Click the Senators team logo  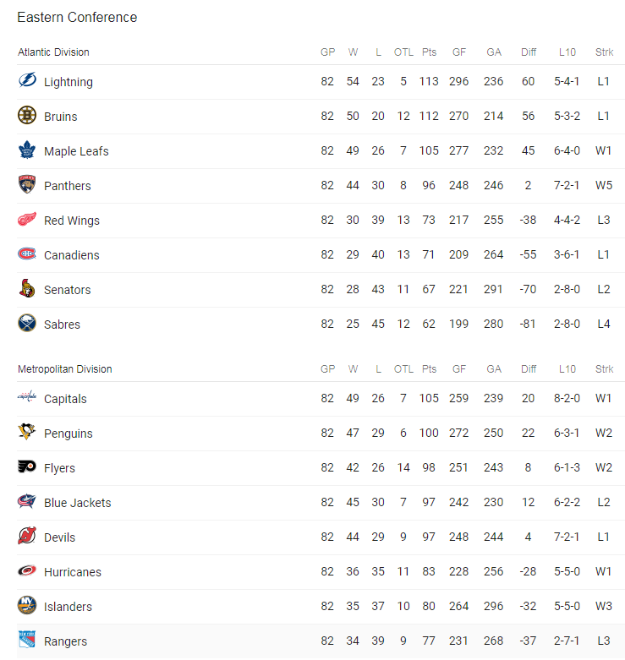27,288
